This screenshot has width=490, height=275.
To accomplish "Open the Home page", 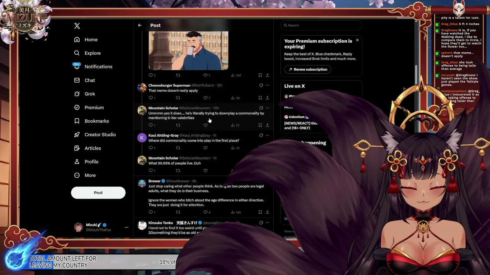I will click(86, 40).
